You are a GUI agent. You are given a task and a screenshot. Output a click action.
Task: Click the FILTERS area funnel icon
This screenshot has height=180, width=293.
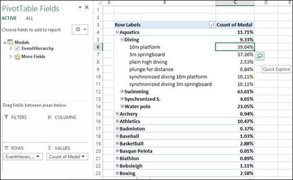[x=6, y=117]
